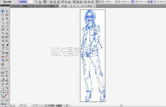Select the Rotate tool
The height and width of the screenshot is (107, 166).
(3, 33)
